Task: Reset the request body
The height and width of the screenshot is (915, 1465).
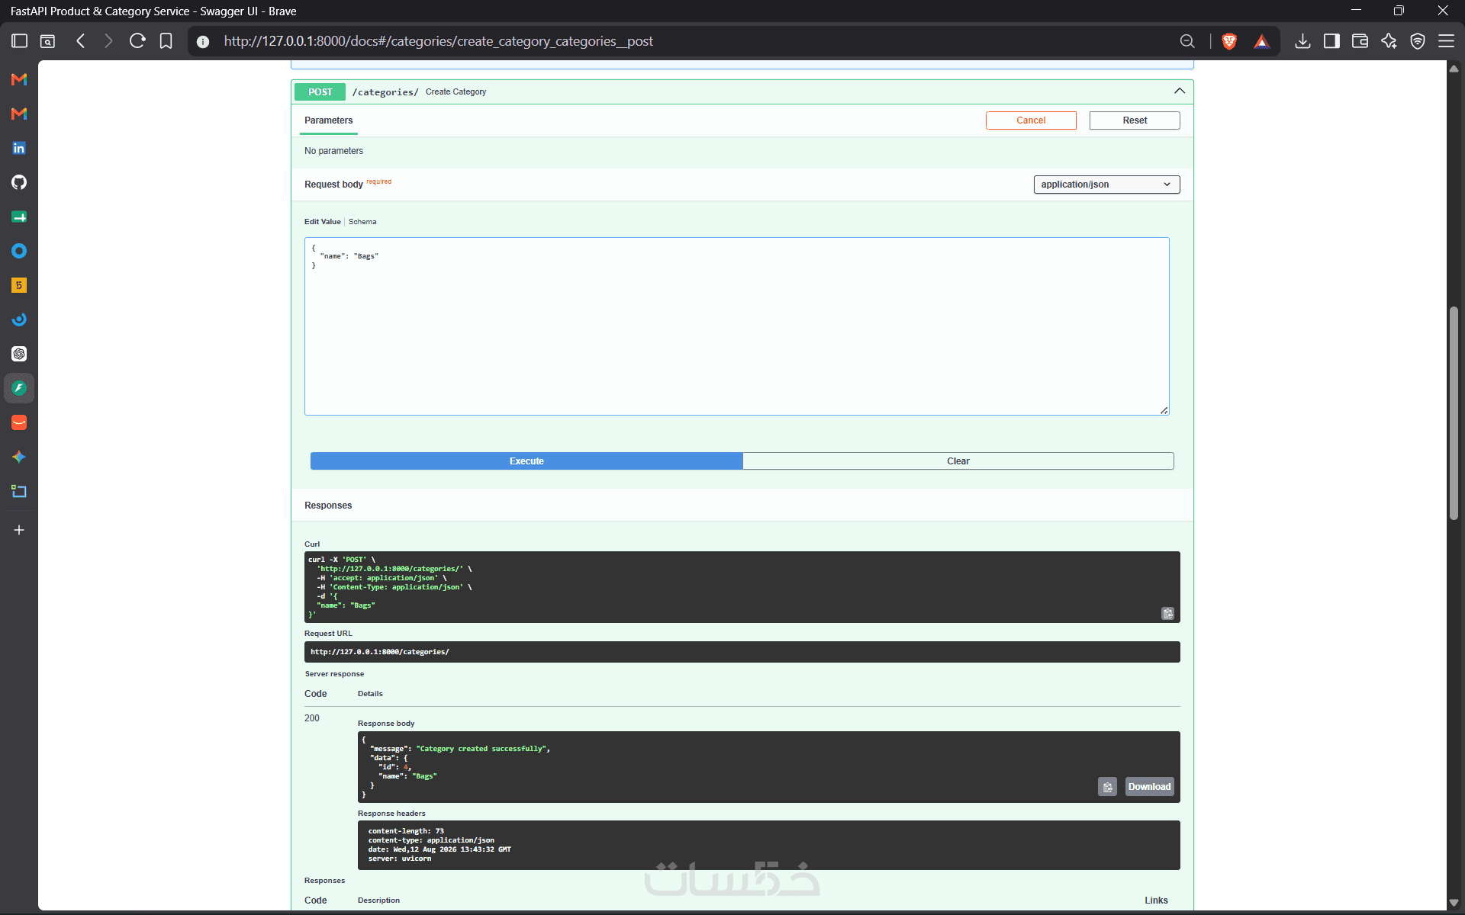Action: pyautogui.click(x=1135, y=120)
